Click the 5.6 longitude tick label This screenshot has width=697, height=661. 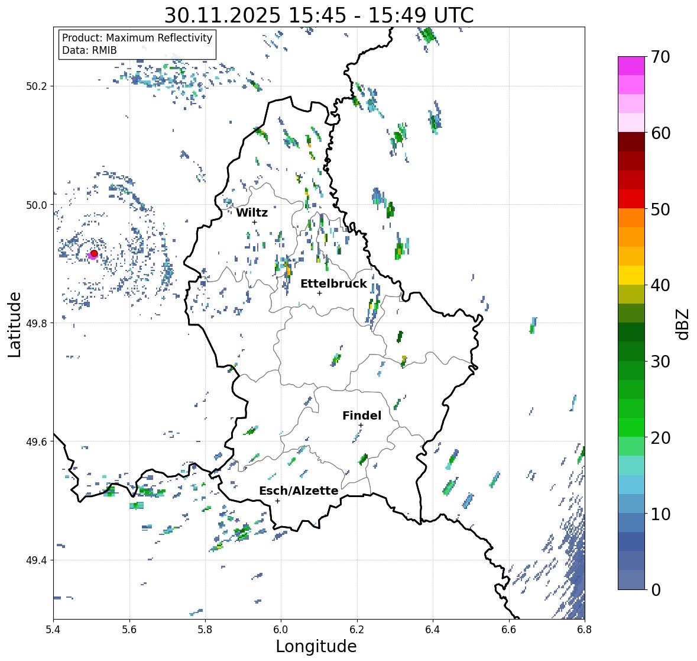point(129,629)
